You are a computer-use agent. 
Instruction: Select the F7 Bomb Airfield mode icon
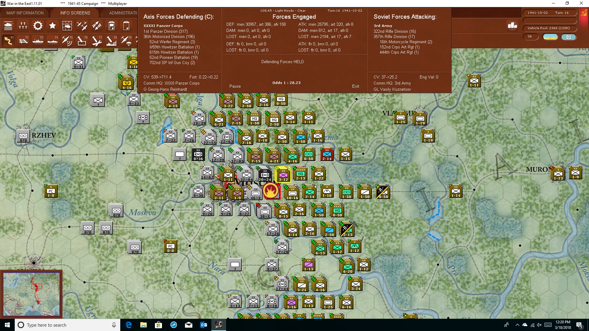pos(97,41)
